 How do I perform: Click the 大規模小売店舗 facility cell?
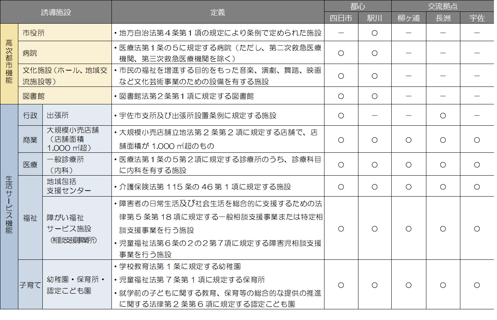[x=77, y=139]
